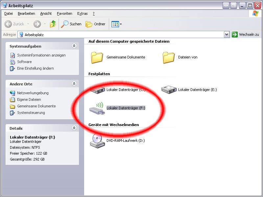
Task: Click the forward arrow navigation button
Action: coord(37,24)
